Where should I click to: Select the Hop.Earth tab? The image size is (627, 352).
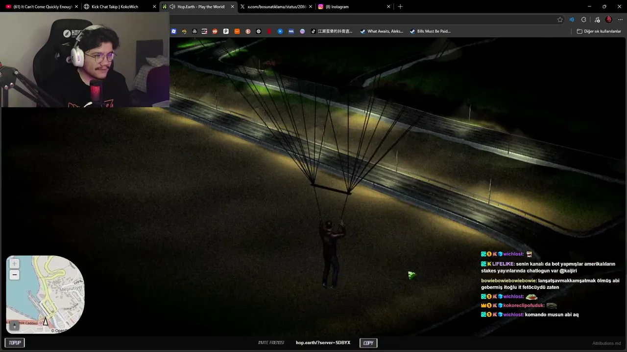(x=201, y=7)
